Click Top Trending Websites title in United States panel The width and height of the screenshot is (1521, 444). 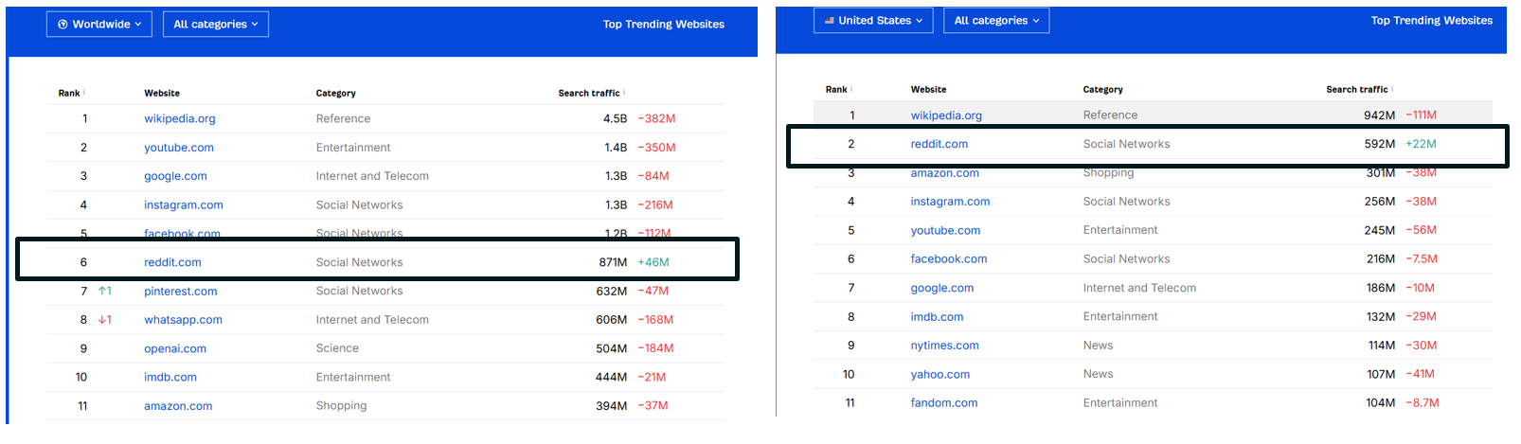coord(1432,20)
